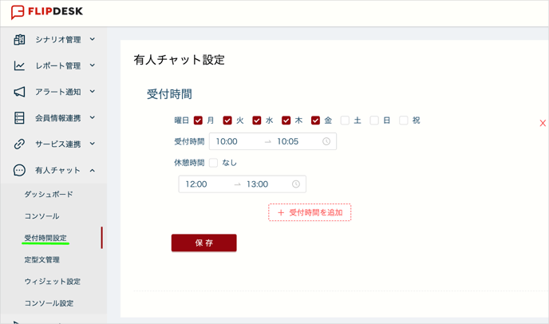Open コンソール設定 submenu item

(x=49, y=303)
